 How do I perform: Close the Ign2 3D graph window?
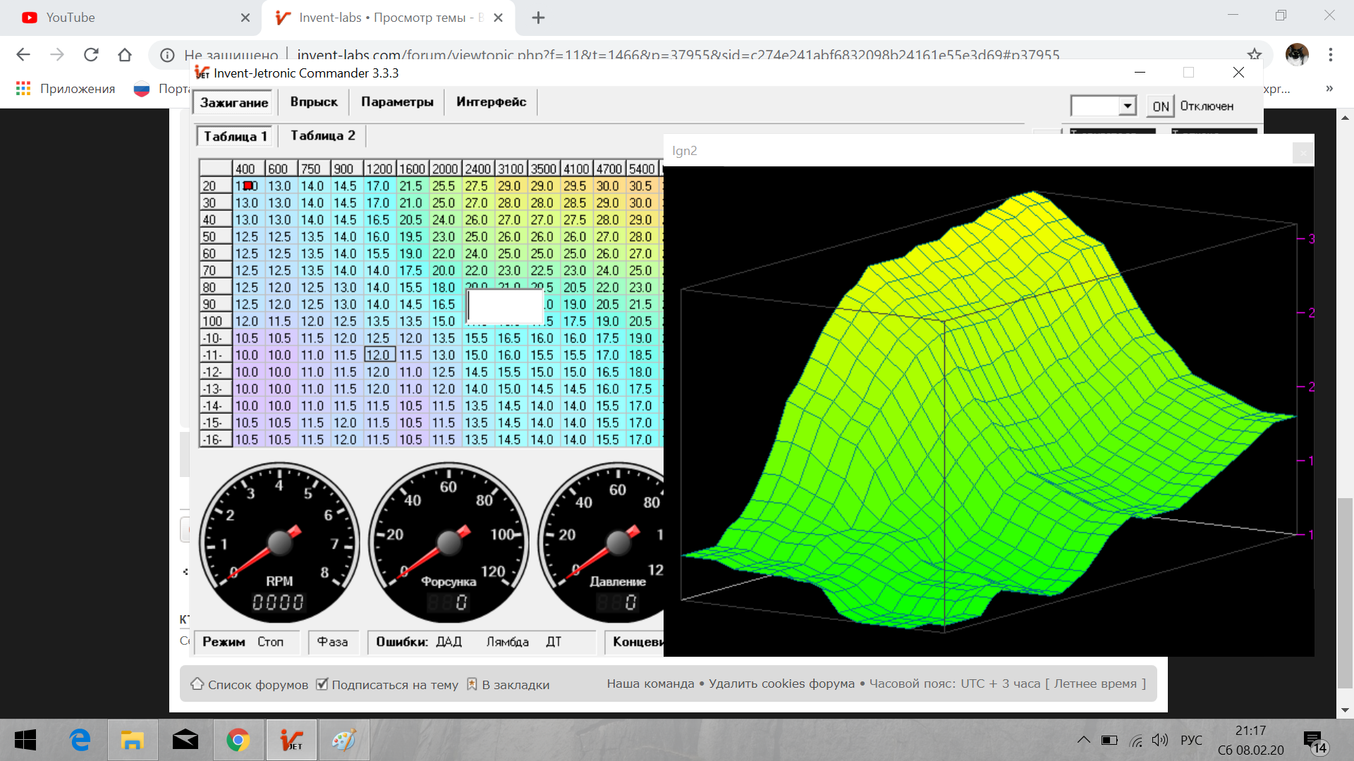(1303, 152)
